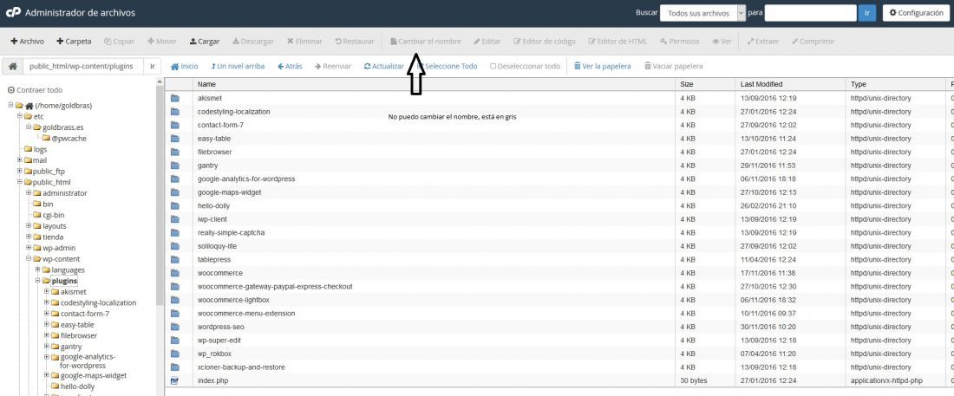Upload a file with Cargar
The width and height of the screenshot is (954, 396).
[205, 42]
